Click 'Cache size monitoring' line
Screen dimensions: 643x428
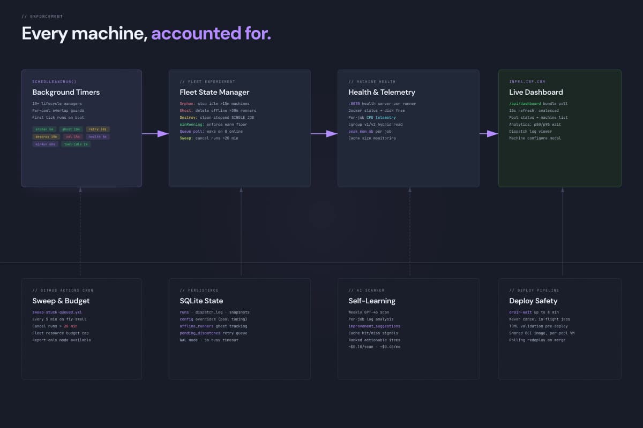pyautogui.click(x=372, y=138)
